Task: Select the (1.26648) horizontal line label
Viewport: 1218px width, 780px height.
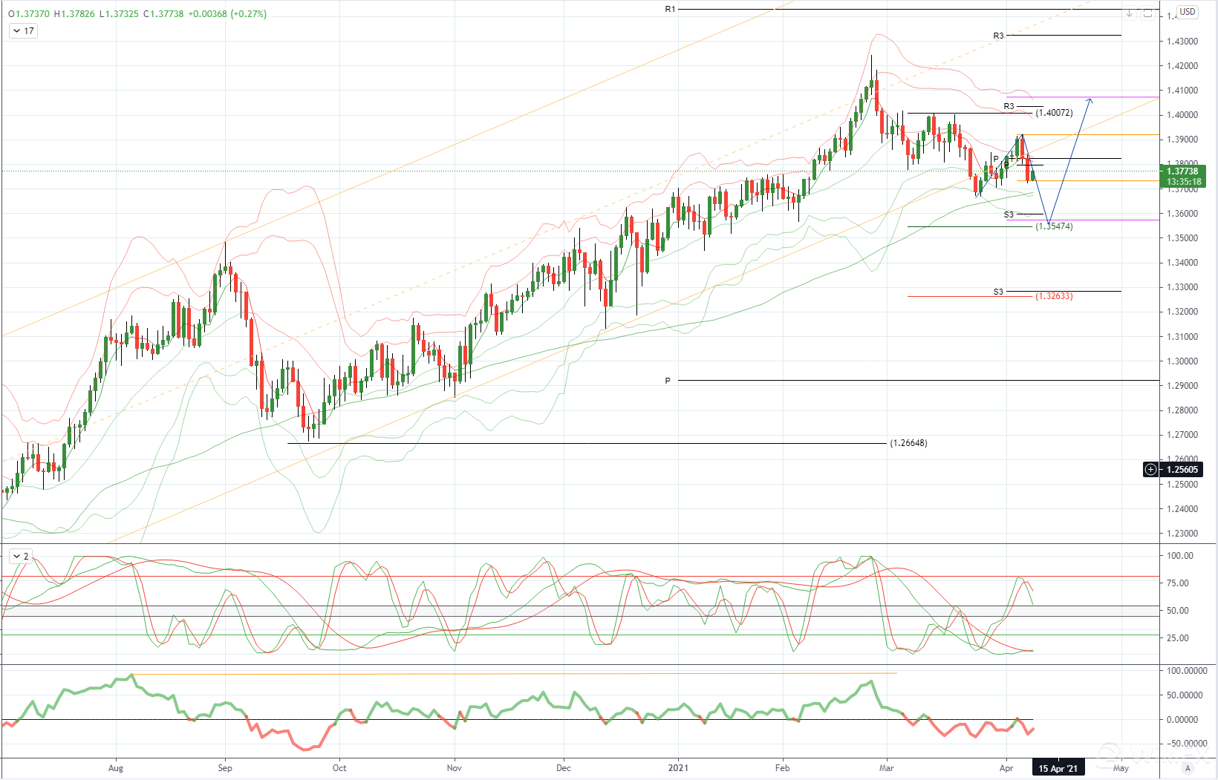Action: click(908, 443)
